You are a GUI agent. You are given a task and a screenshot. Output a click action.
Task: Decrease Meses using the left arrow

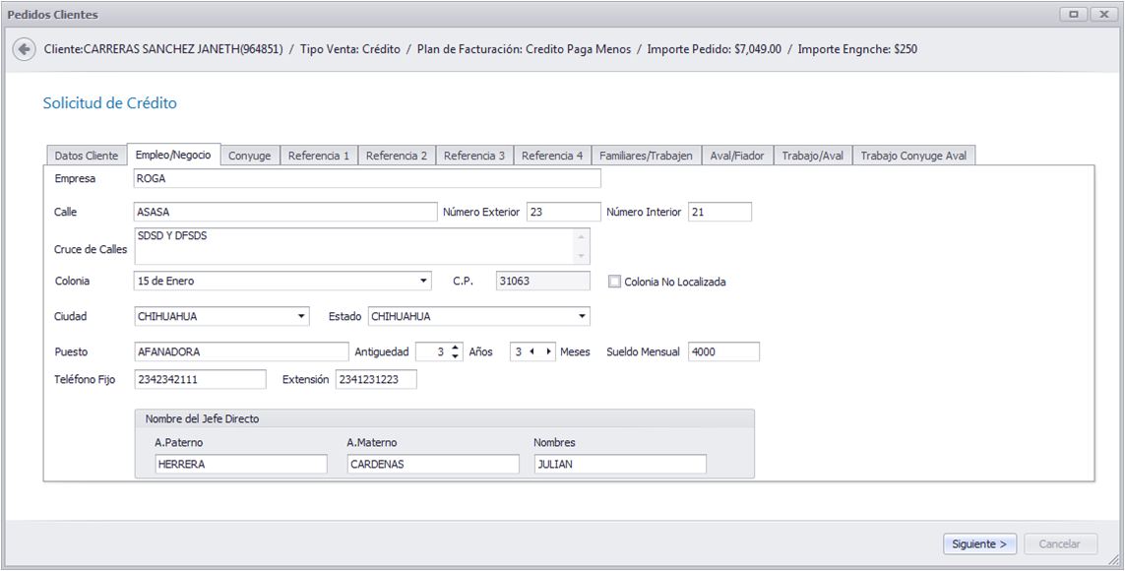[531, 351]
